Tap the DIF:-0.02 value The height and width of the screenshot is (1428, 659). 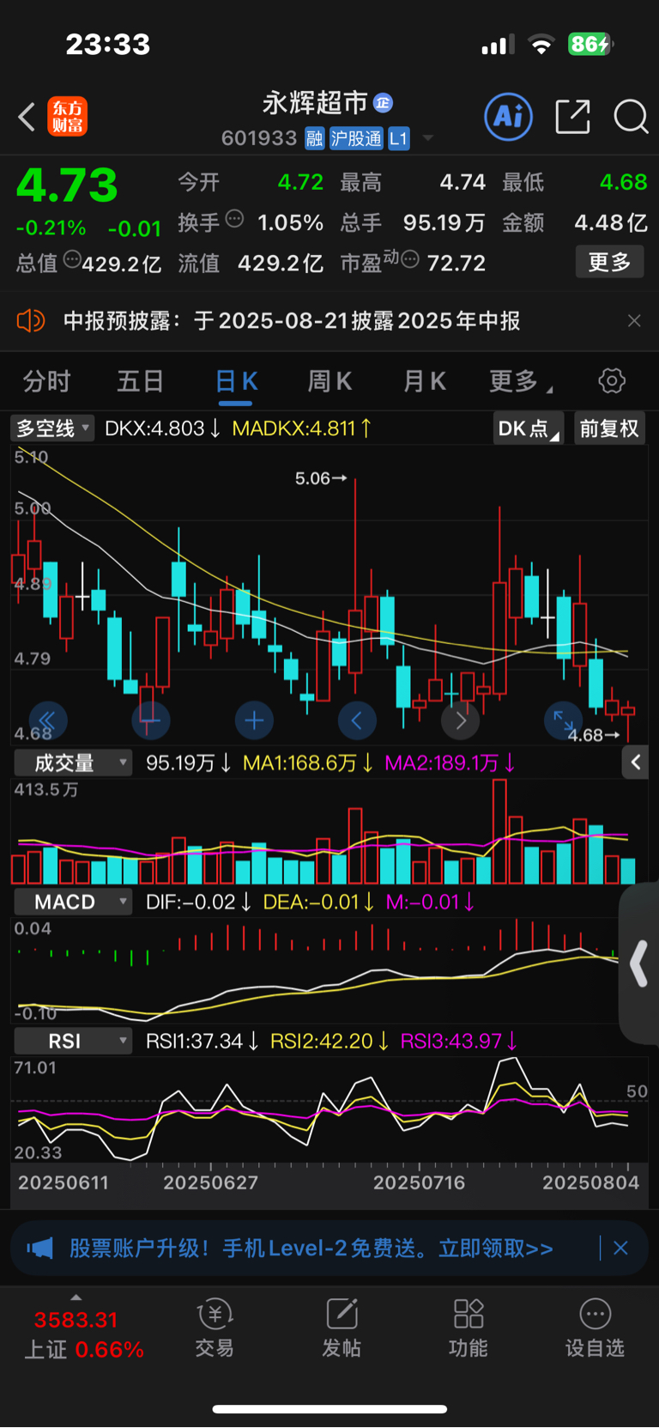tap(198, 902)
